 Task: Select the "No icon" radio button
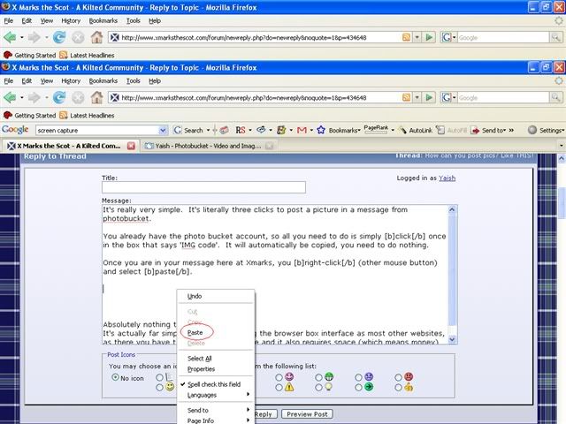coord(115,377)
